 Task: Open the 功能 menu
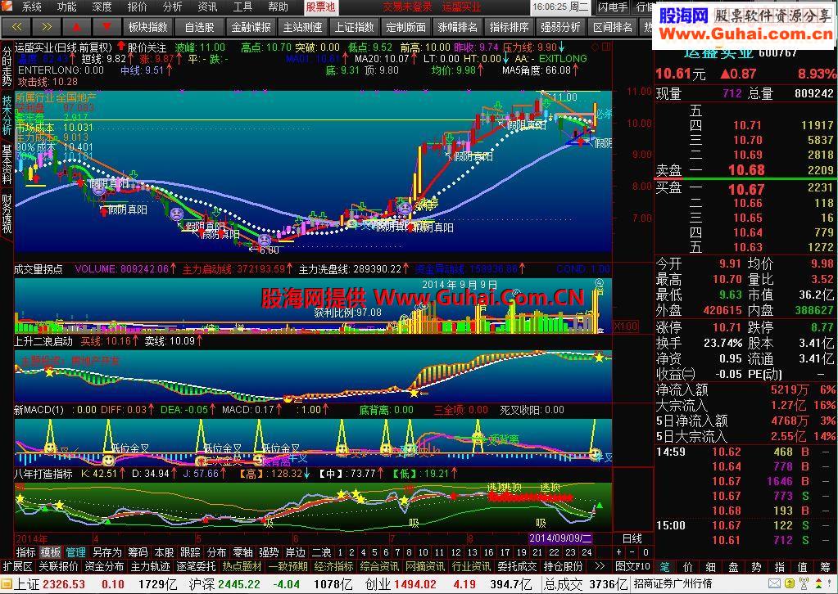pos(66,7)
